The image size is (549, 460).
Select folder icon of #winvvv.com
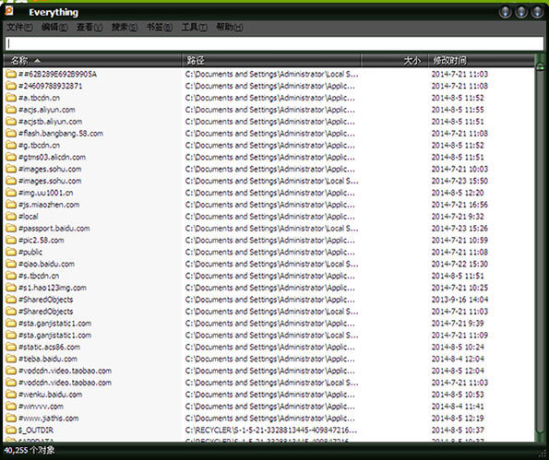11,407
